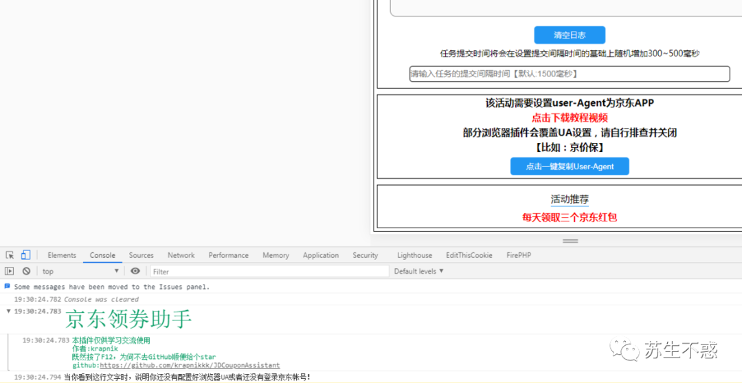
Task: Show the console sidebar icon
Action: [x=10, y=272]
